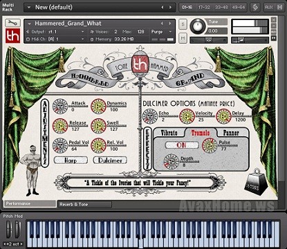The width and height of the screenshot is (287, 249).
Task: Click the Echo sun-face knob
Action: point(150,116)
